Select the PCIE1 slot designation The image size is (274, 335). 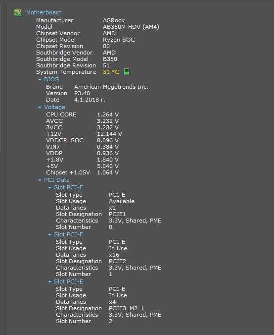[117, 214]
